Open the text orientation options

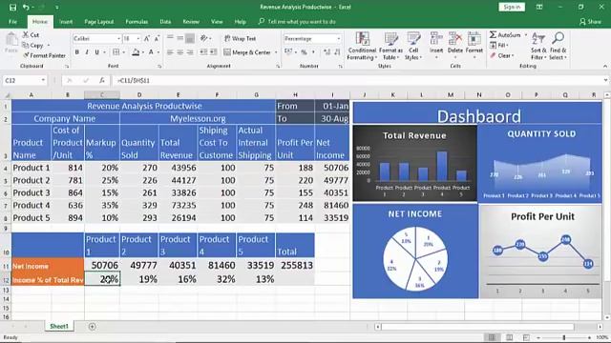click(x=205, y=38)
